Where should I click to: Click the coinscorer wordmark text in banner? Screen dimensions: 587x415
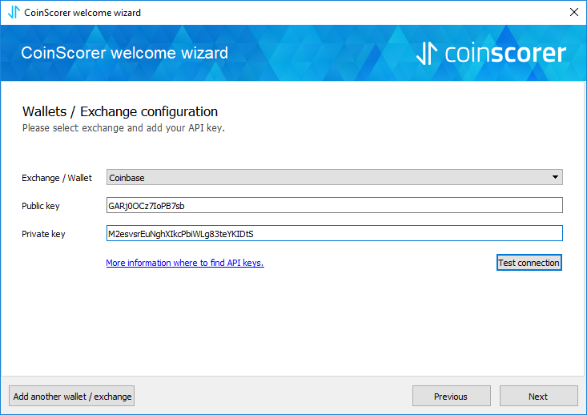pyautogui.click(x=505, y=53)
